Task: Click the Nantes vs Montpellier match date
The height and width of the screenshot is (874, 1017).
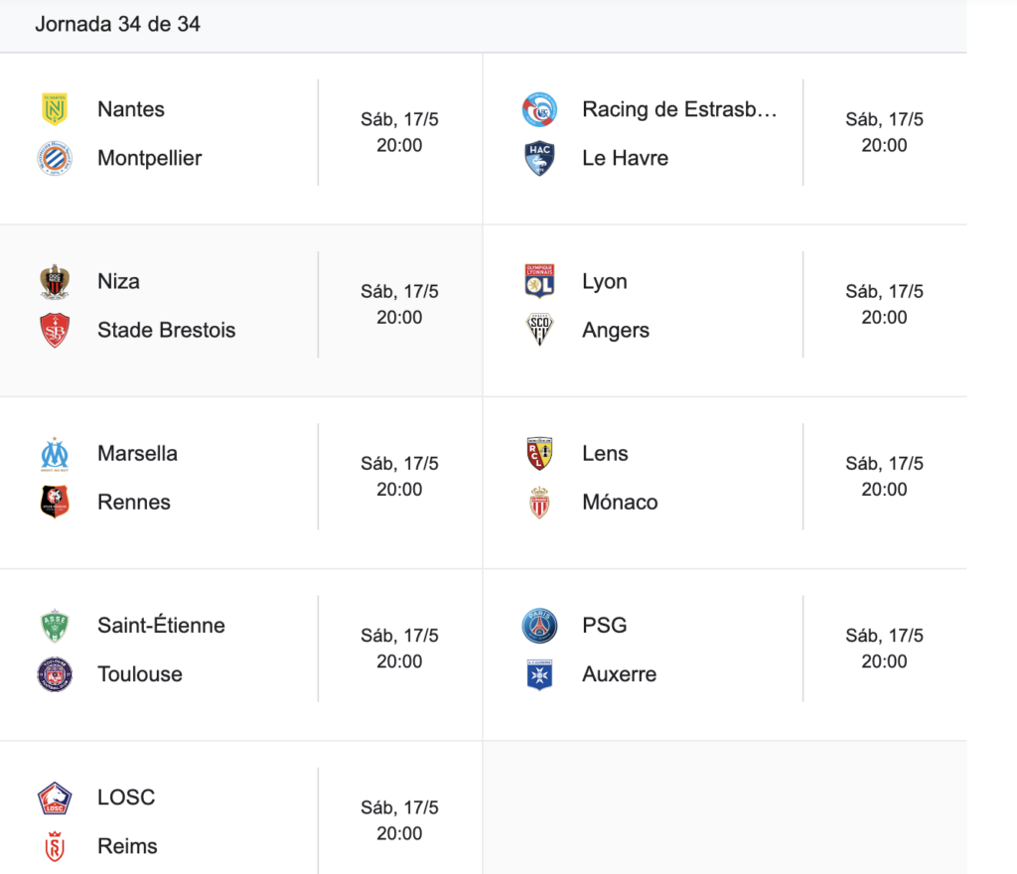Action: click(x=399, y=119)
